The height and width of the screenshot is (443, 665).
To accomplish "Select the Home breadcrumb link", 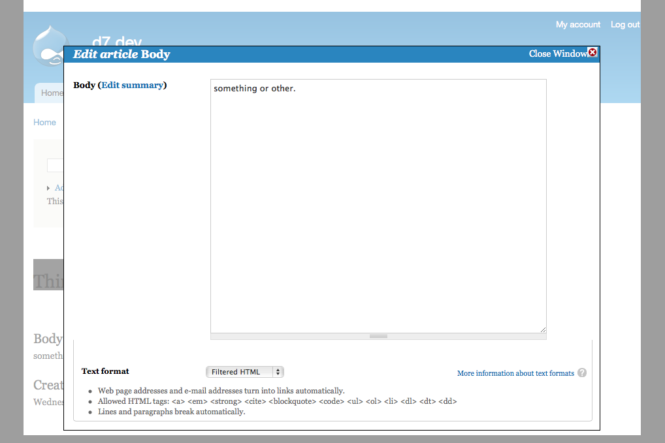I will 44,122.
